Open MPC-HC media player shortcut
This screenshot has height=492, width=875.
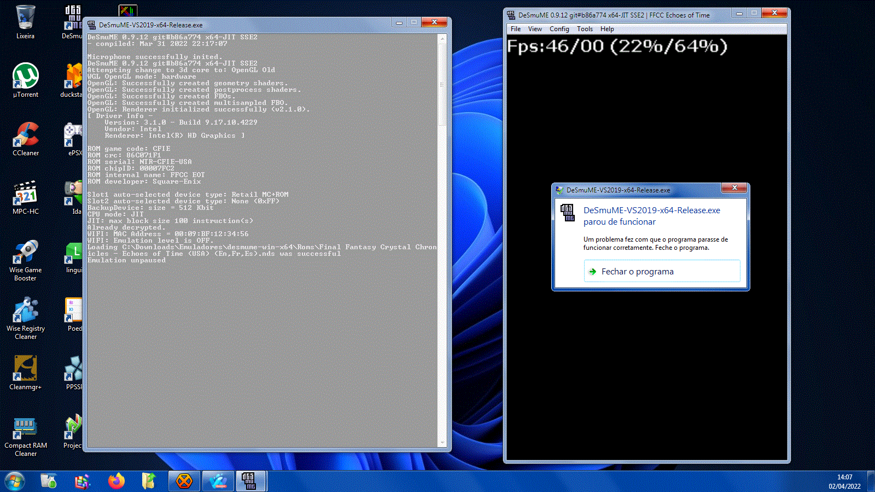[x=25, y=197]
